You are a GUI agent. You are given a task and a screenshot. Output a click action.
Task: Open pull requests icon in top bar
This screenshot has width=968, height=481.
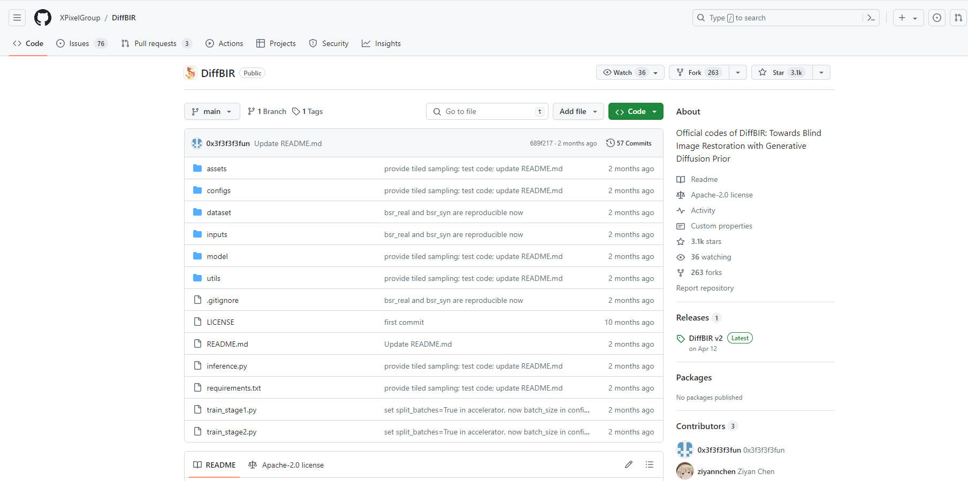point(958,18)
